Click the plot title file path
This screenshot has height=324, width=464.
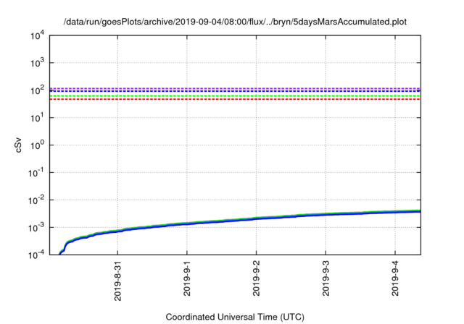point(235,22)
